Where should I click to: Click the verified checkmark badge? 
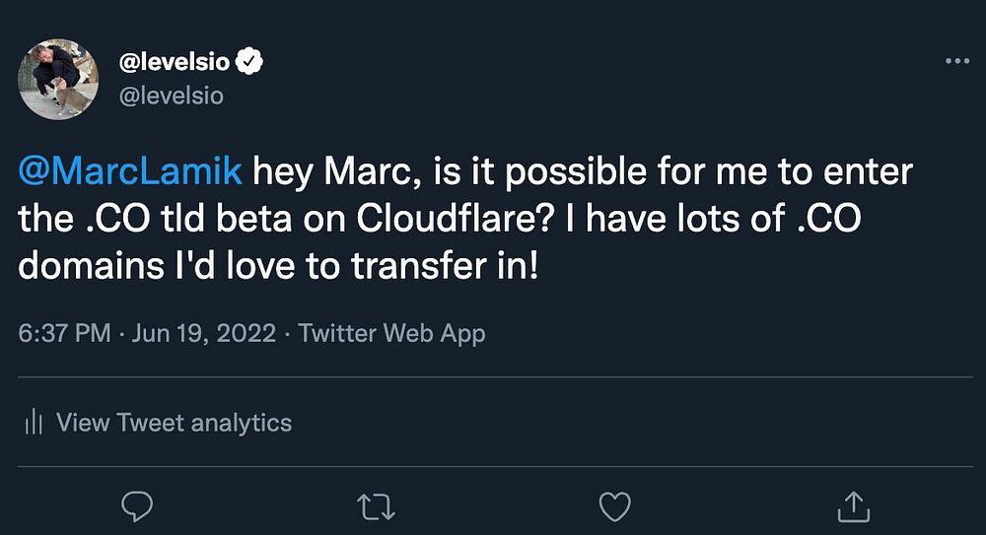[250, 63]
